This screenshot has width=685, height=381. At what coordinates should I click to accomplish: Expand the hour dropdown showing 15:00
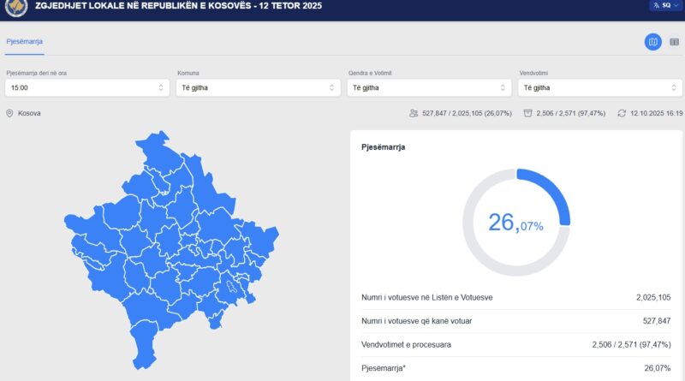coord(86,87)
